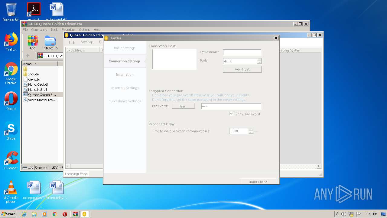Click the Port spinner arrows
The width and height of the screenshot is (387, 218).
259,61
